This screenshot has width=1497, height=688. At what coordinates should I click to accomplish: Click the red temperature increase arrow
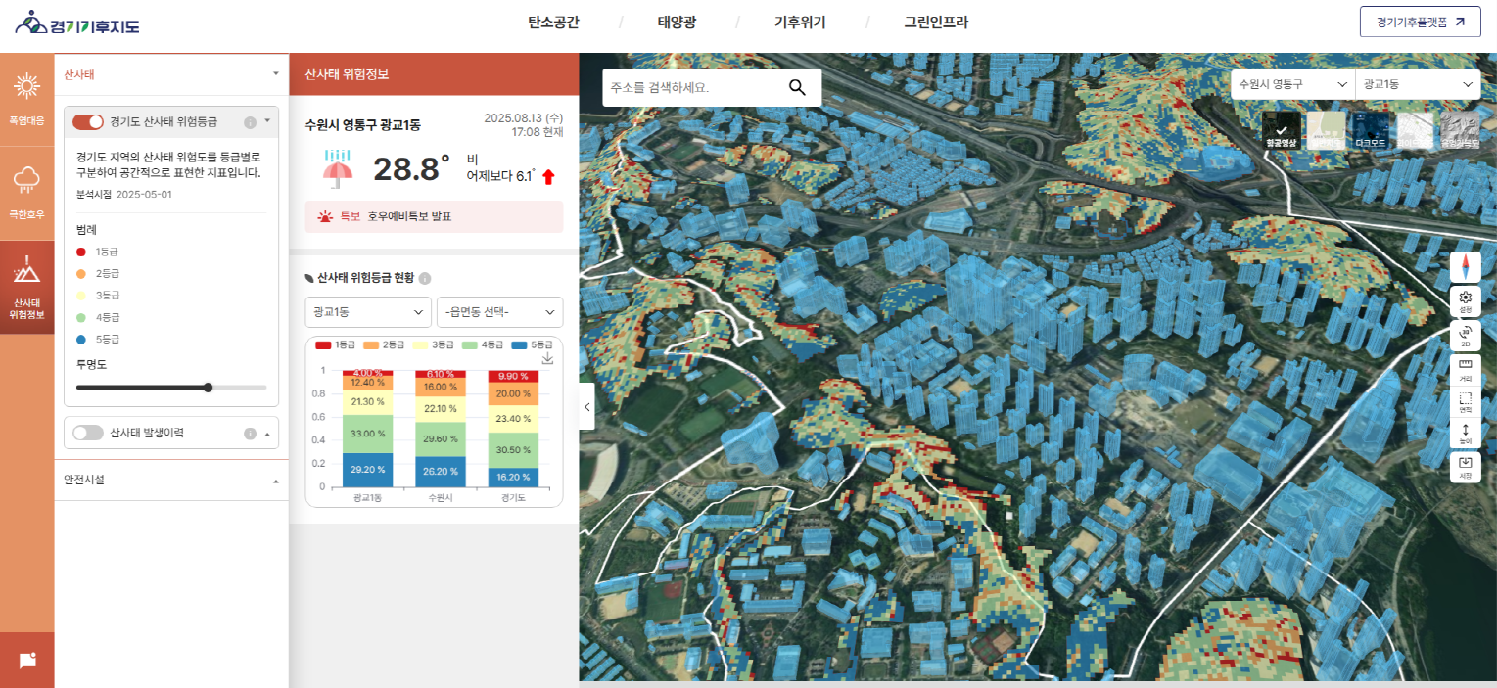tap(548, 176)
